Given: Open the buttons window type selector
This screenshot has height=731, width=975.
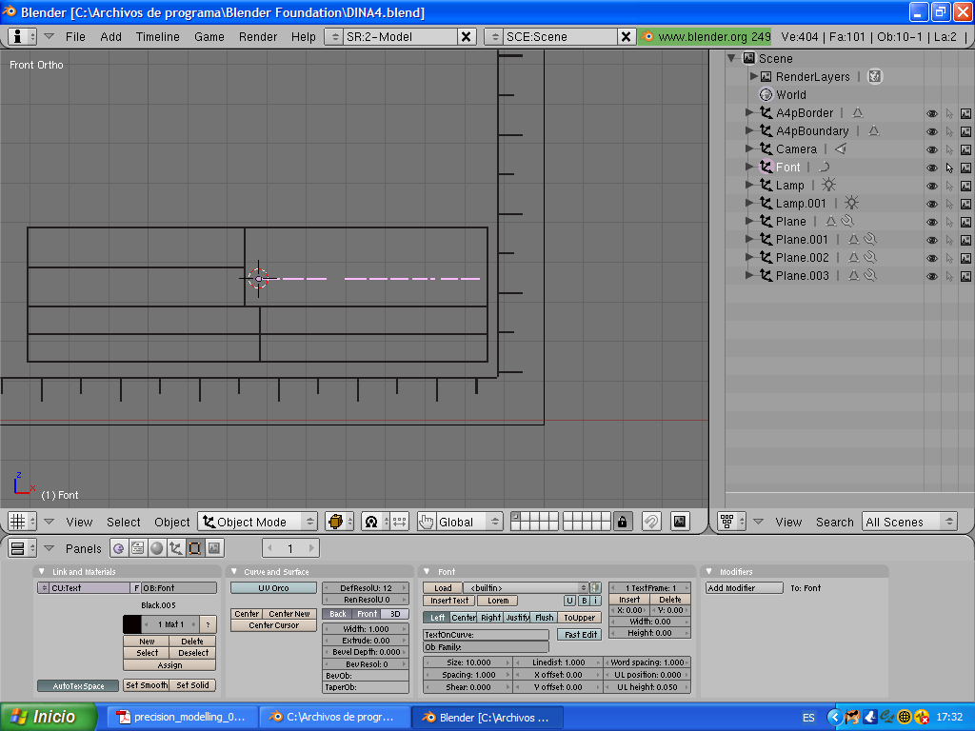Looking at the screenshot, I should 23,548.
